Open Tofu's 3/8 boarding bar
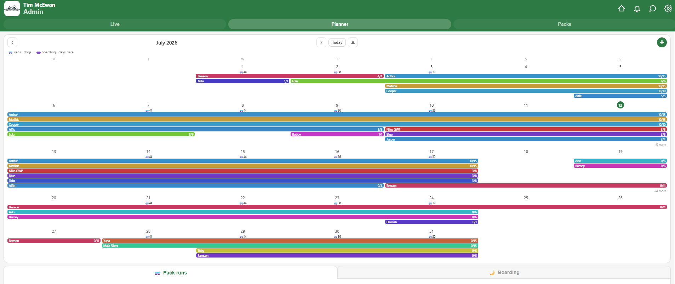Image resolution: width=675 pixels, height=284 pixels. coord(243,181)
